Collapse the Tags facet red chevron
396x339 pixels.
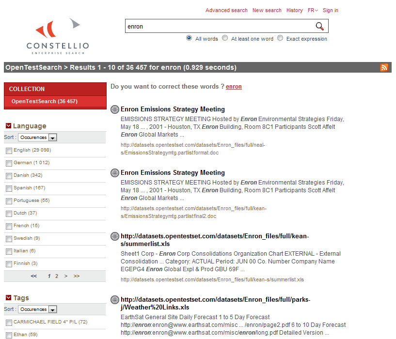click(x=9, y=298)
